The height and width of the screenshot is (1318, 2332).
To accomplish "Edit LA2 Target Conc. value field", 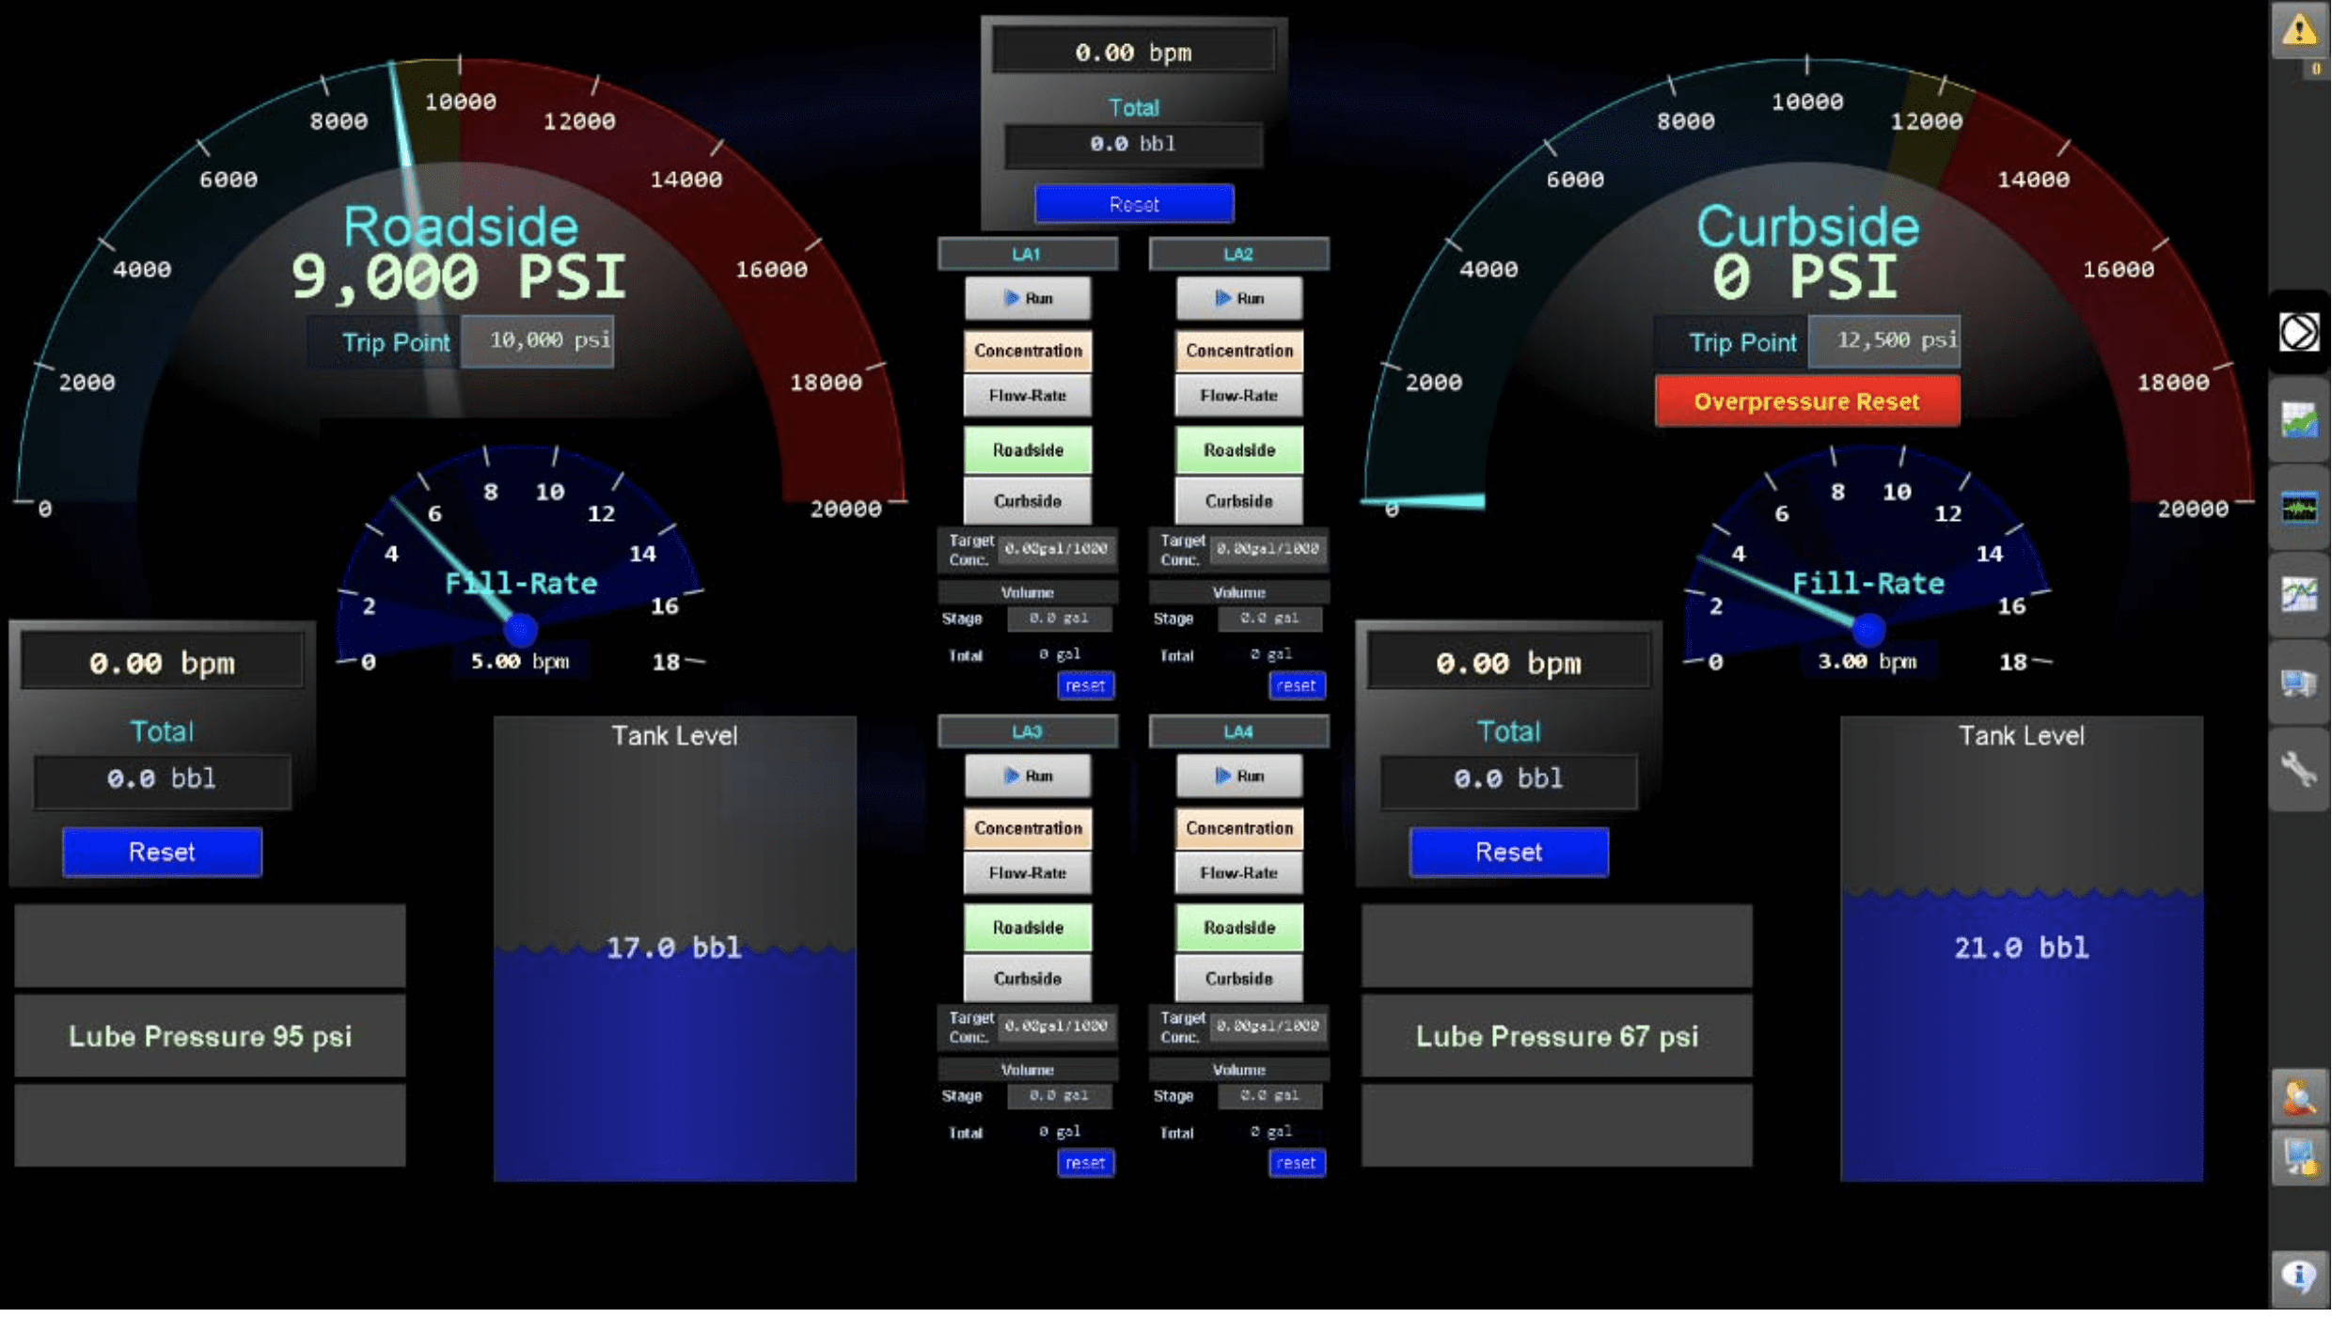I will [x=1268, y=550].
